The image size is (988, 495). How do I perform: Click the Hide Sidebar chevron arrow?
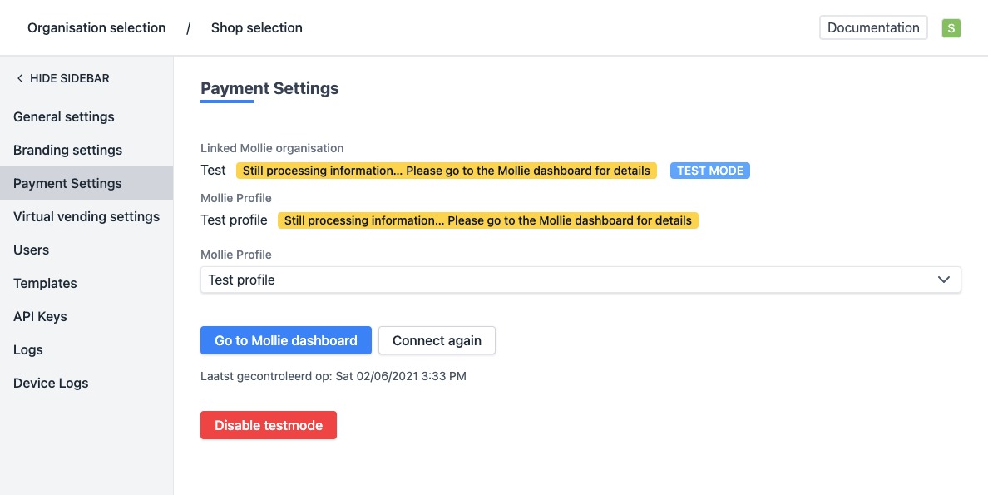tap(20, 78)
